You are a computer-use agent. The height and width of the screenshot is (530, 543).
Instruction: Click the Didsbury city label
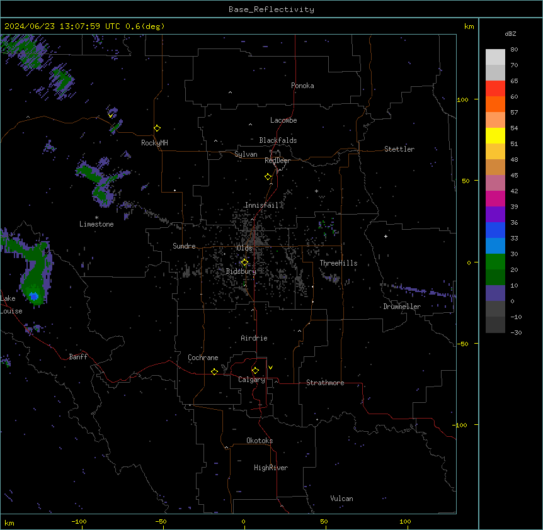point(241,271)
